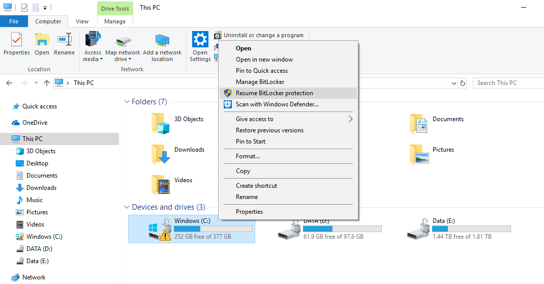Click the quick access Properties checkmark icon
This screenshot has height=284, width=544.
click(24, 8)
